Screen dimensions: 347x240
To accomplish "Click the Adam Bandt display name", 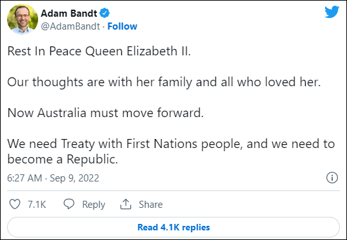I will tap(69, 14).
